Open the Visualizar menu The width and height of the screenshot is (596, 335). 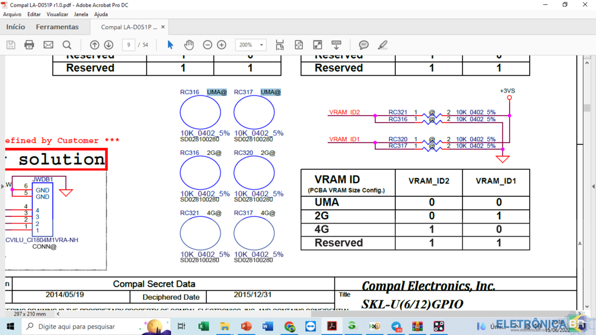[x=57, y=14]
